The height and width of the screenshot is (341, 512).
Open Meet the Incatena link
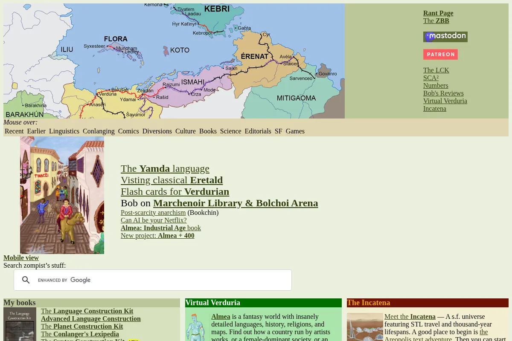coord(410,317)
